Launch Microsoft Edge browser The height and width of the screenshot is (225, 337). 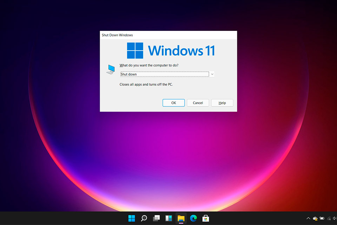[193, 218]
